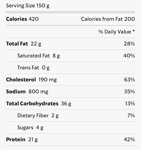Click the Cholesterol 190 mg label

point(31,80)
